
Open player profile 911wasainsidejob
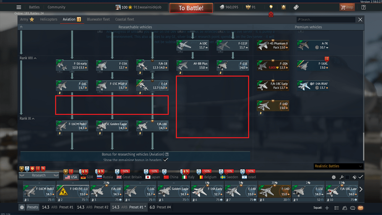click(x=147, y=7)
